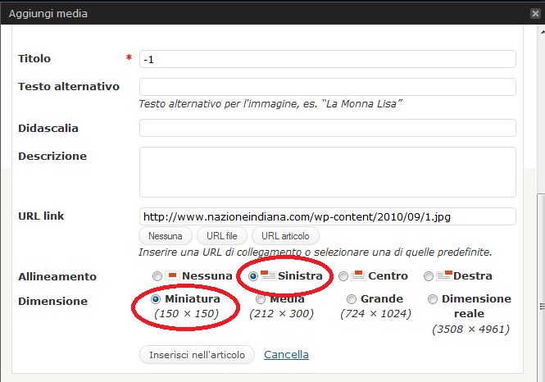This screenshot has width=545, height=382.
Task: Click the Inserisci nell'articolo button
Action: coord(198,354)
